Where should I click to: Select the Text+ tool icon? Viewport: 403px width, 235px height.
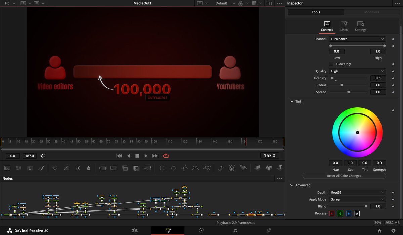coord(30,168)
